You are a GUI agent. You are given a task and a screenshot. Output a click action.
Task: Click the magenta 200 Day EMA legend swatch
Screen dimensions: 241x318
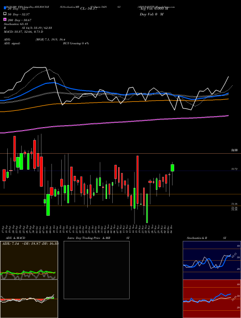(x=5, y=20)
